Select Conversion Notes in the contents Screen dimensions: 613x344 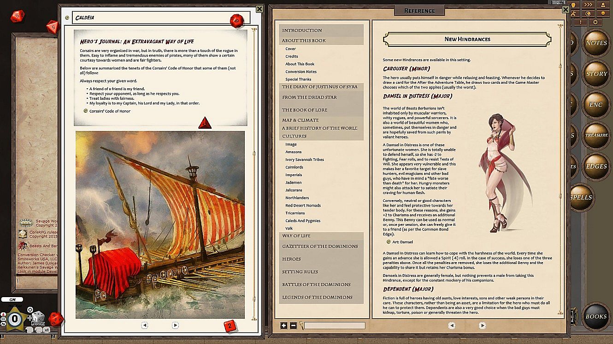(301, 72)
